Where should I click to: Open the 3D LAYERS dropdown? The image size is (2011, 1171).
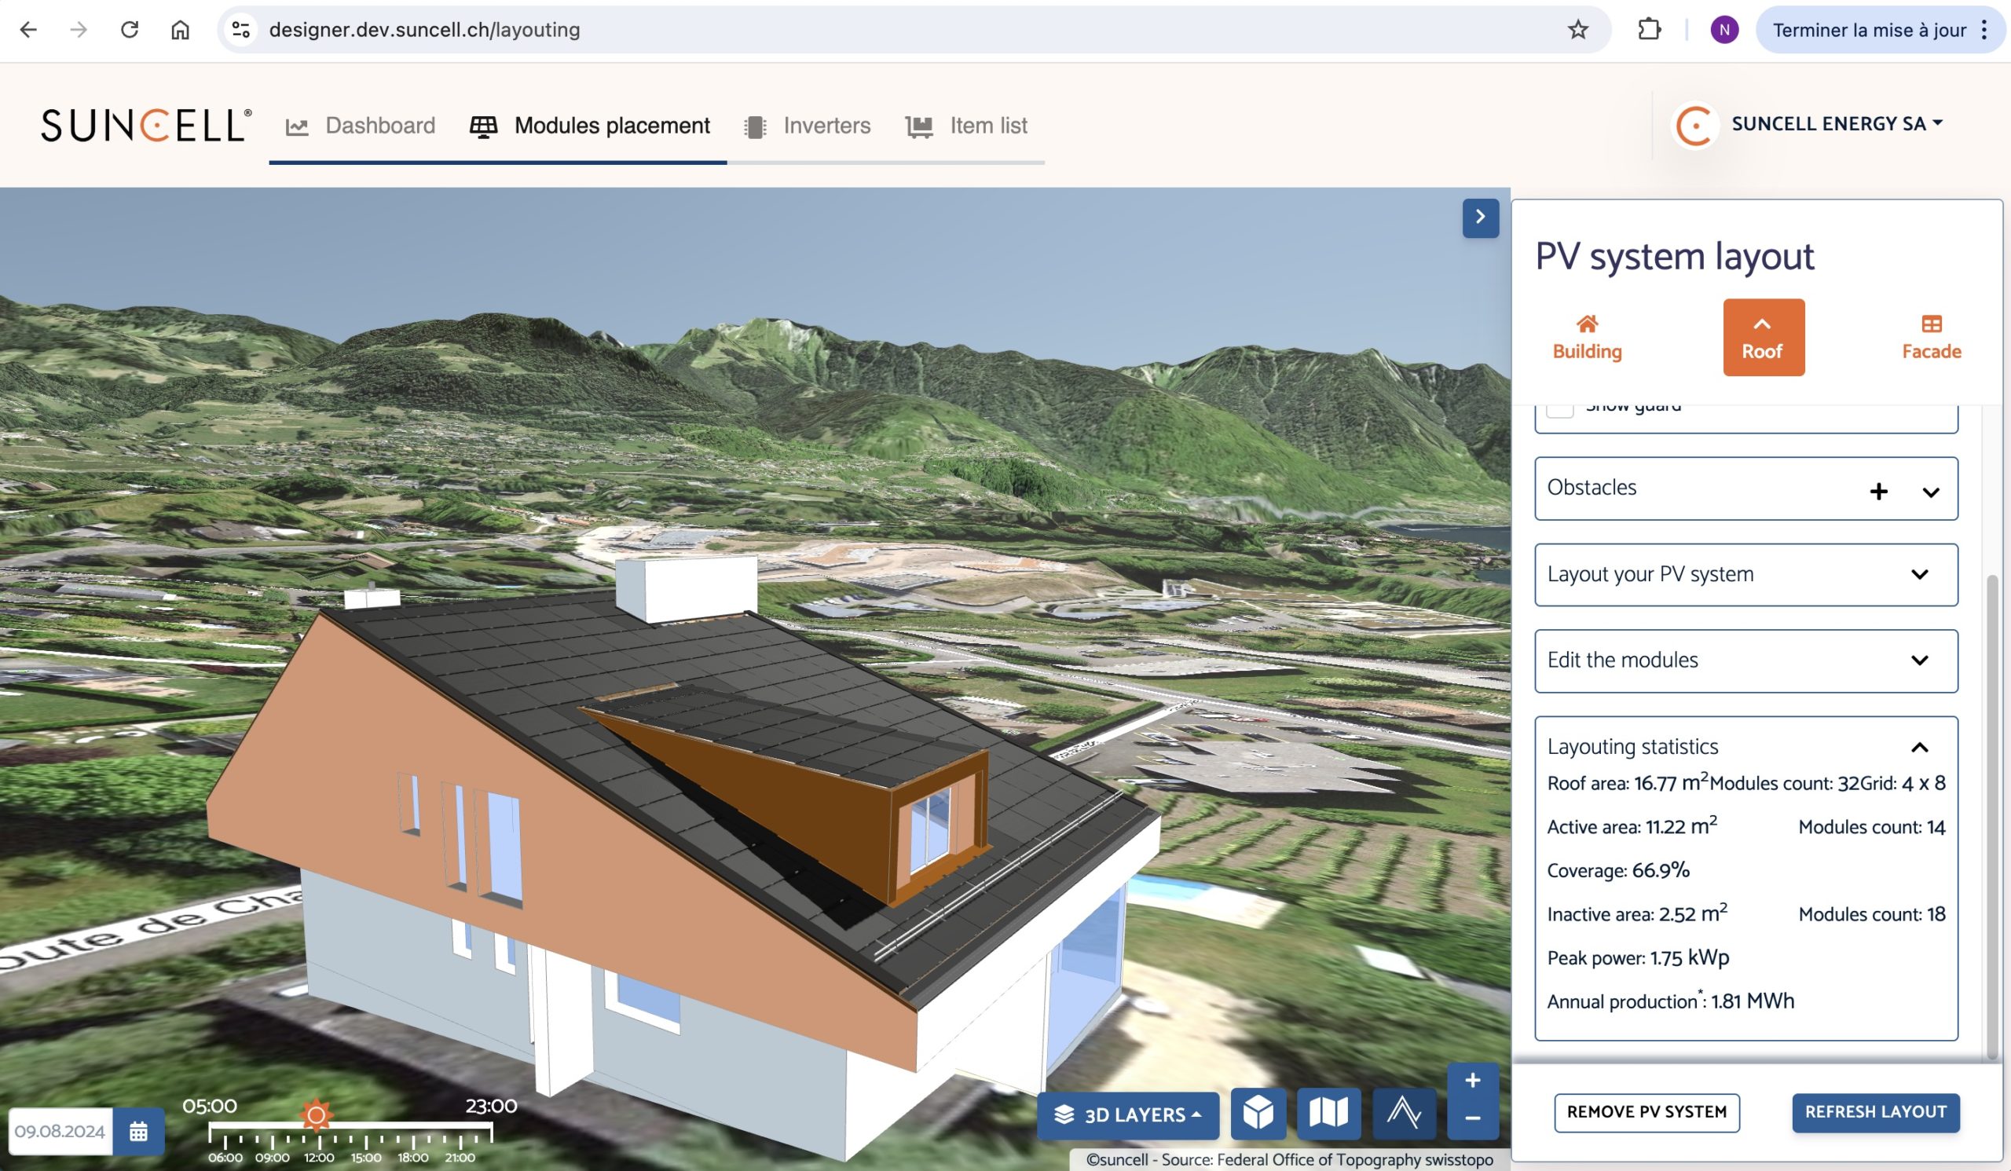point(1127,1114)
